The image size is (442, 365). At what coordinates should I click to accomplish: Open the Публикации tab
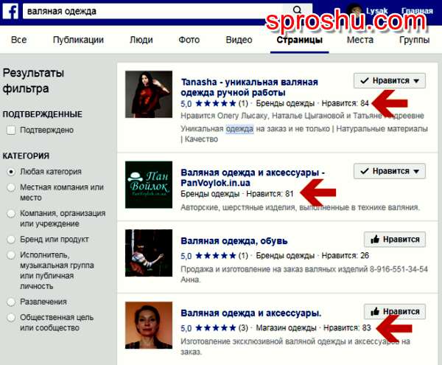coord(78,40)
